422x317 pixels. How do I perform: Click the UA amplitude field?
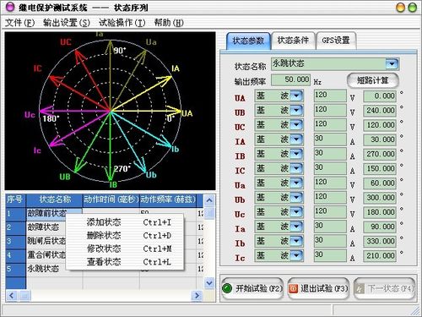tap(330, 96)
